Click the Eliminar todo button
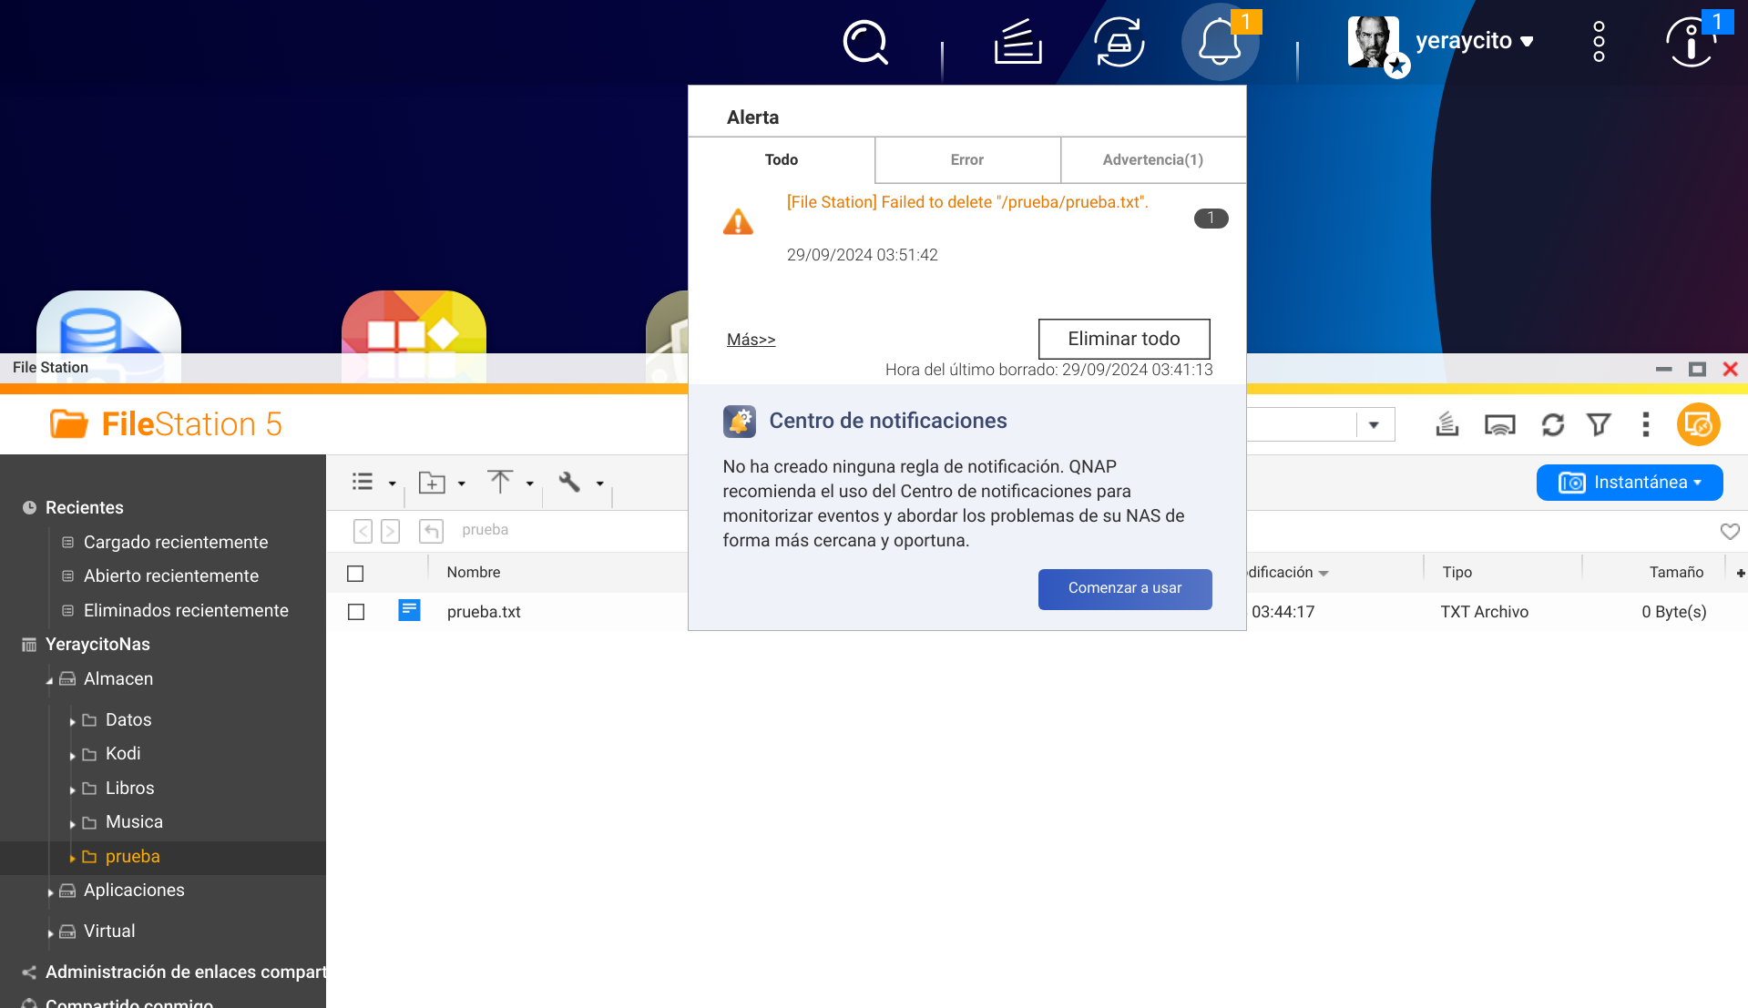The height and width of the screenshot is (1008, 1748). [1123, 339]
